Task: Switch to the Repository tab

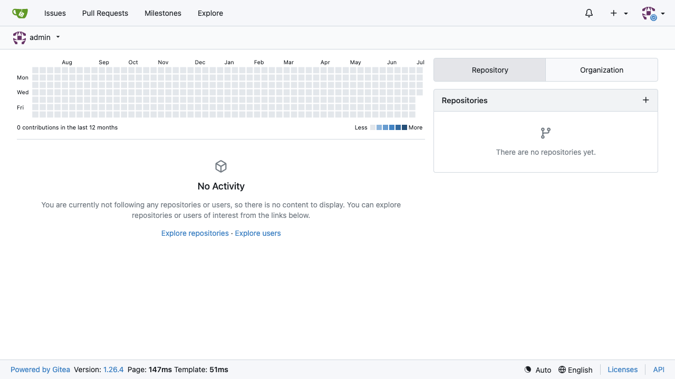Action: tap(490, 70)
